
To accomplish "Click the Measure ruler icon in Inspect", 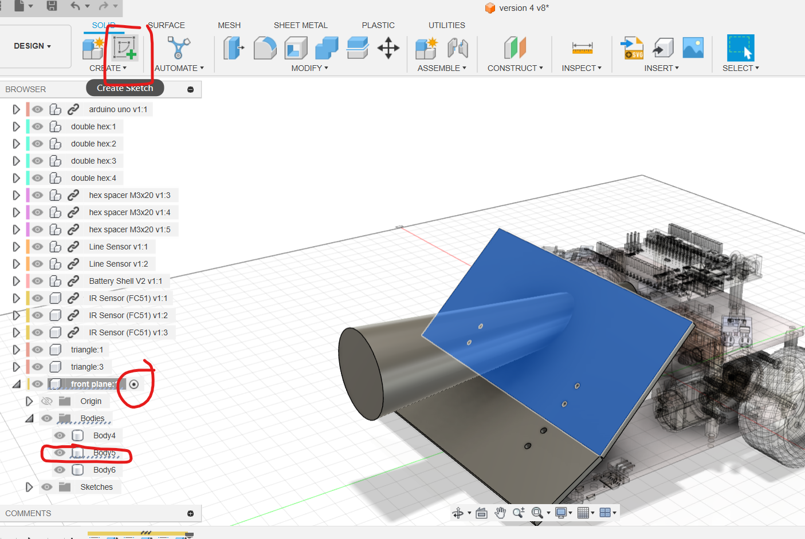I will coord(582,48).
